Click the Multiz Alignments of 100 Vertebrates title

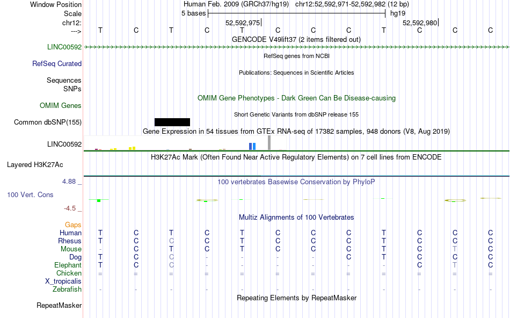point(296,217)
